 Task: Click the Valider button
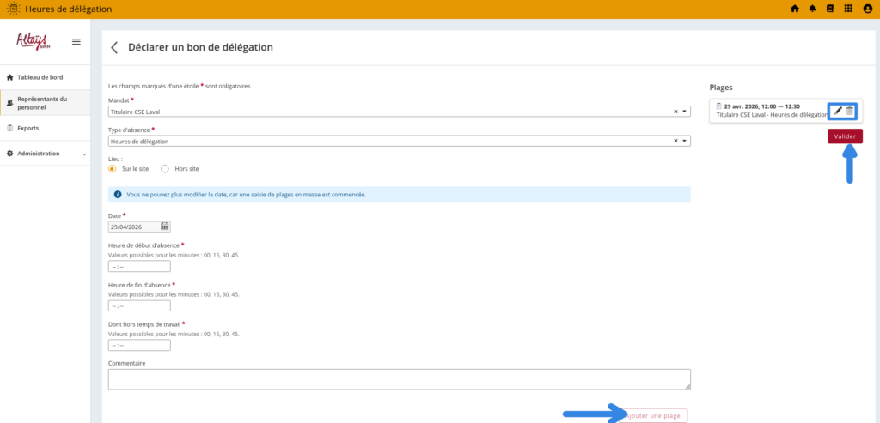[x=845, y=136]
